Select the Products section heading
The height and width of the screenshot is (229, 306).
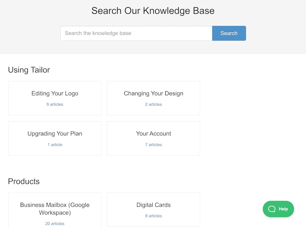(x=24, y=181)
